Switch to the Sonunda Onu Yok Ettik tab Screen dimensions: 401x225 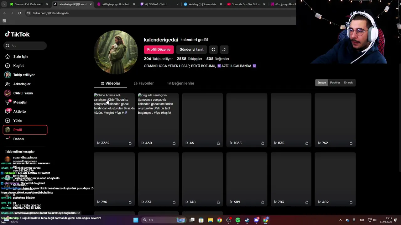246,4
